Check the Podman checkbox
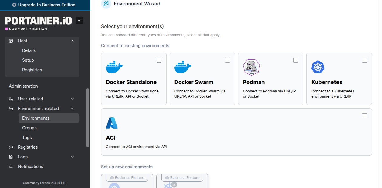382x188 pixels. point(296,60)
